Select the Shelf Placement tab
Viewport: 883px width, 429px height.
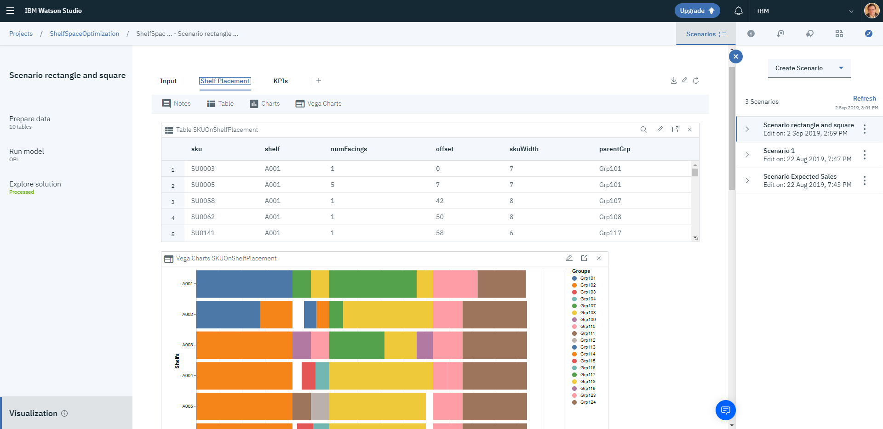(225, 81)
